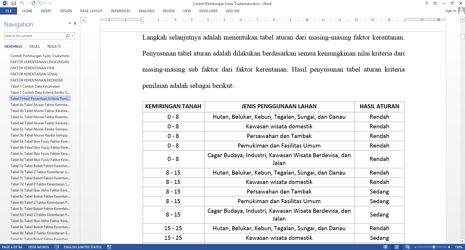Screen dimensions: 465x250
Task: Click the Repeat/Redo circular arrow icon
Action: [33, 3]
